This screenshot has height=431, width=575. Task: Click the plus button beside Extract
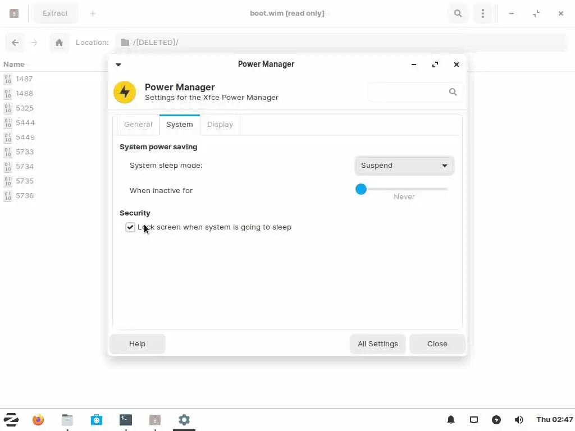click(x=93, y=13)
